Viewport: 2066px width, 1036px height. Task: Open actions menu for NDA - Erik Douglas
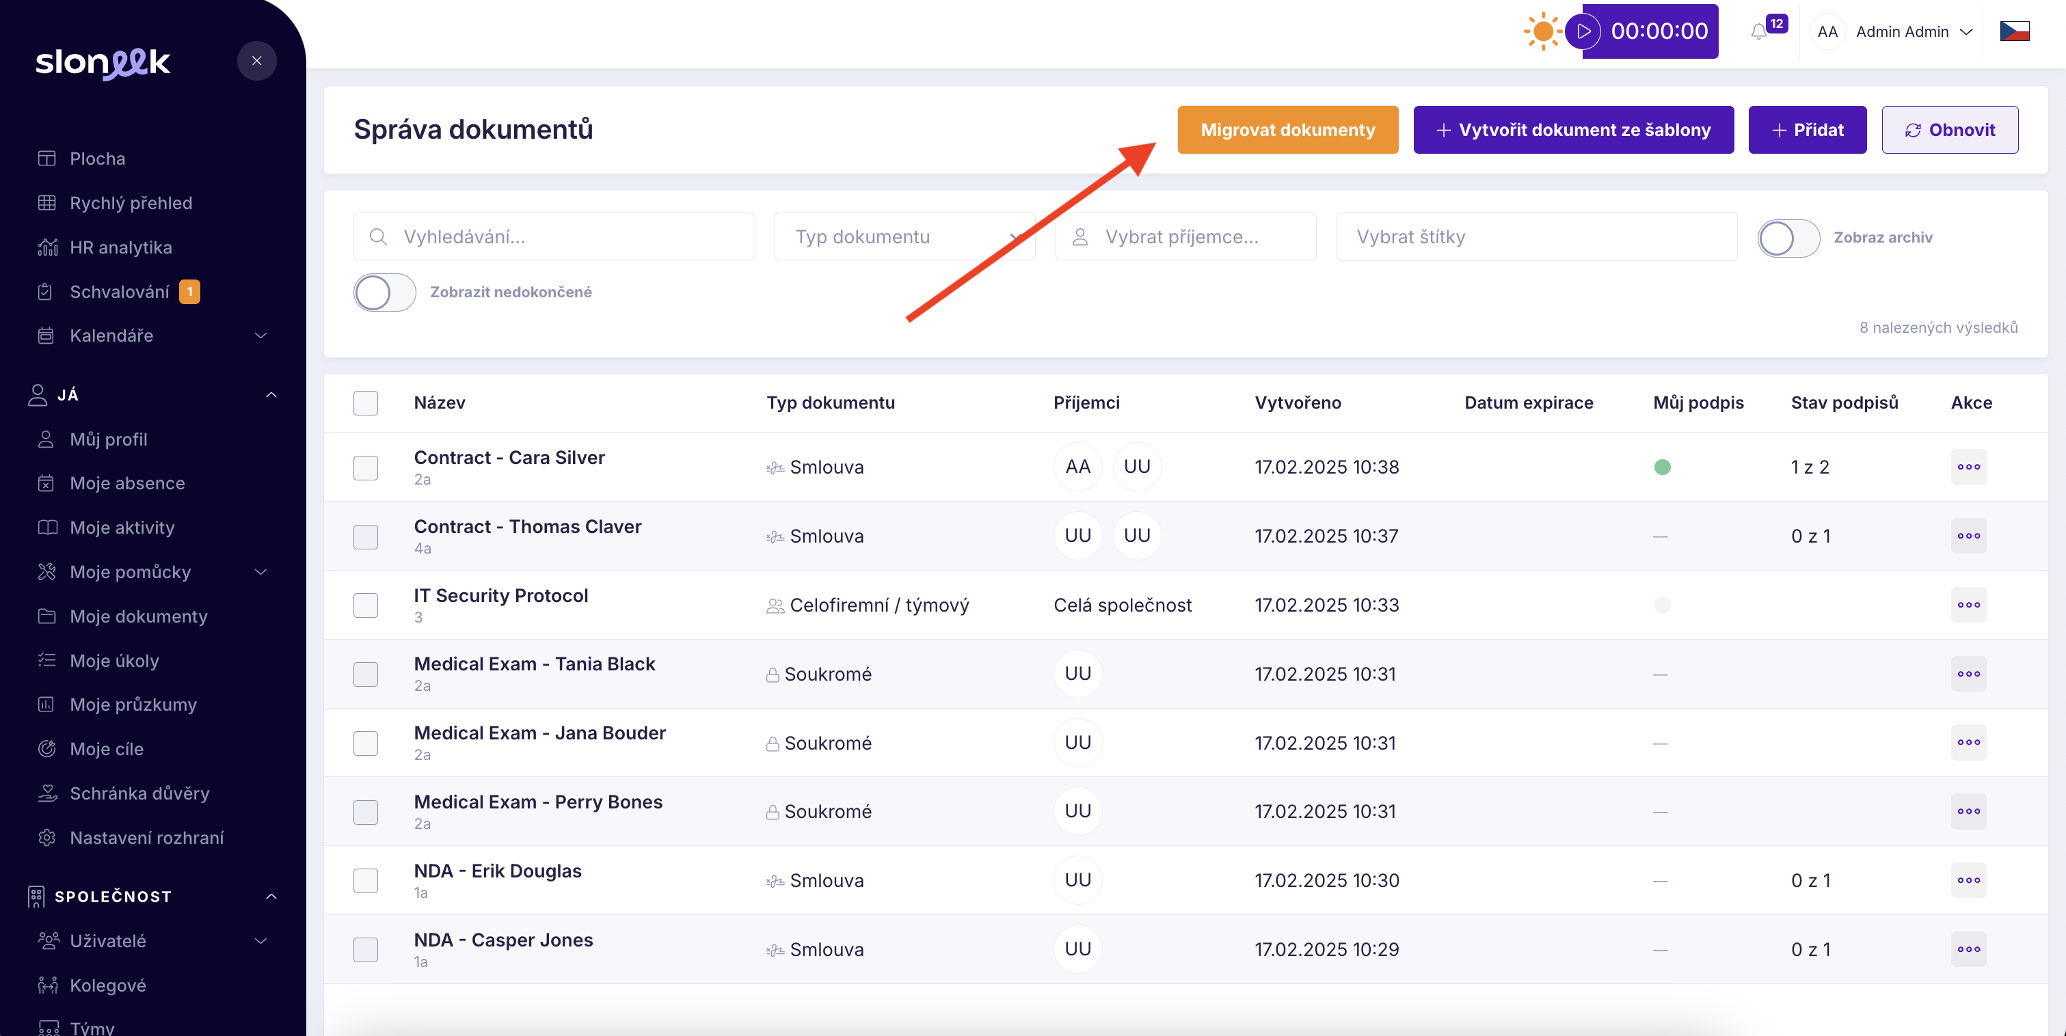1968,880
